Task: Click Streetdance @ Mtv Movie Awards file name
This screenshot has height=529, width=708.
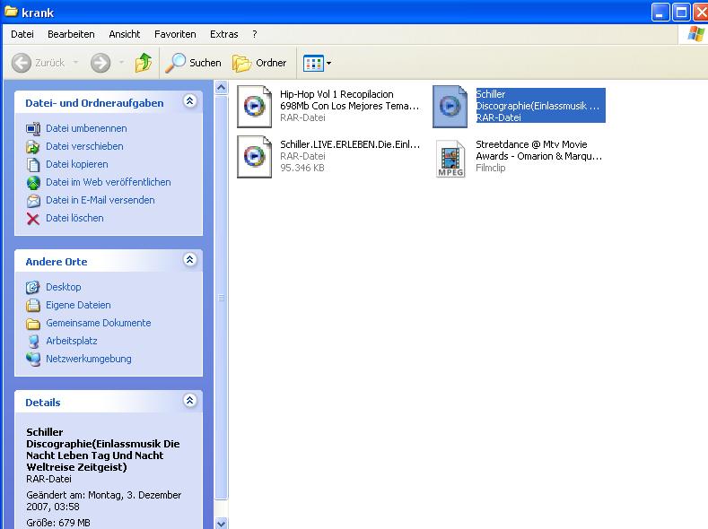Action: click(x=538, y=150)
